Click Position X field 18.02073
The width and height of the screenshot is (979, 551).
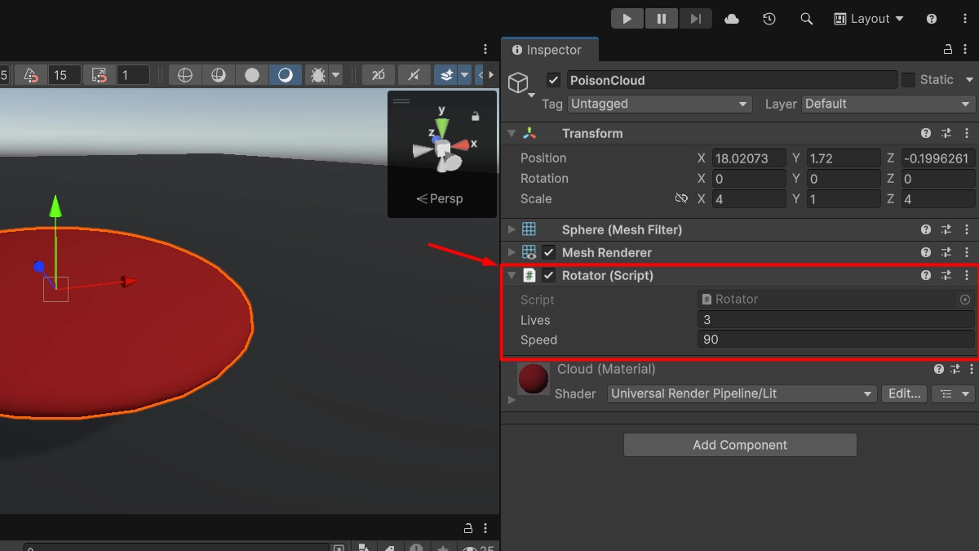[x=750, y=158]
